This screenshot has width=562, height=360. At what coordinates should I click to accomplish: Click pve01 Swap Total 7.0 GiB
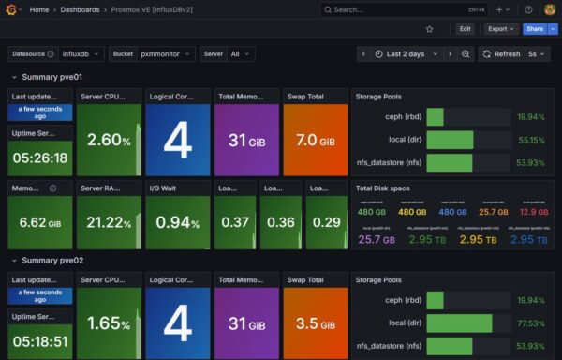[x=316, y=140]
